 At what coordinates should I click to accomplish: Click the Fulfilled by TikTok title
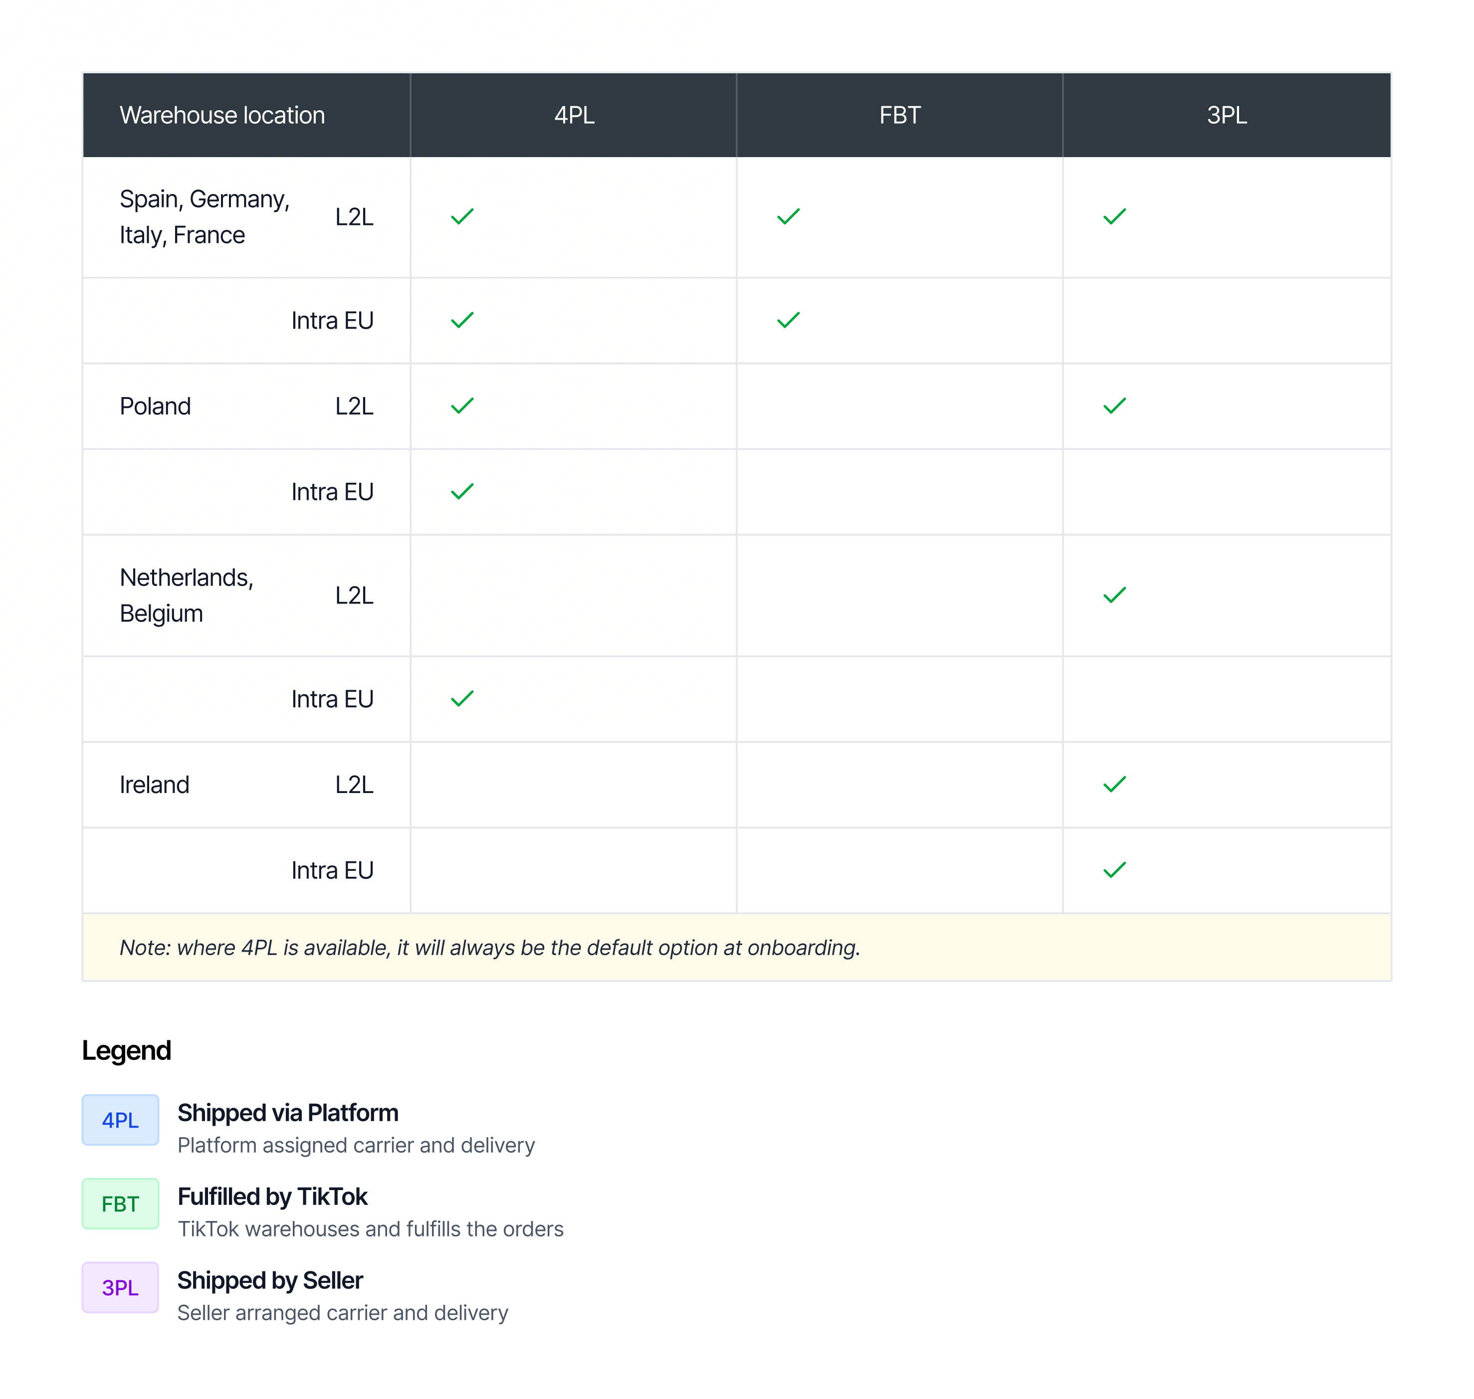272,1196
